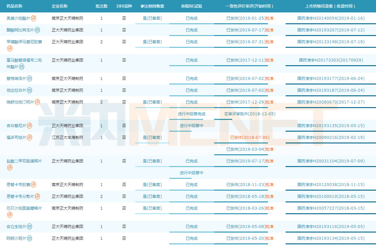
Task: Click the 评 badge next to 福多司坦片
Action: 29,137
